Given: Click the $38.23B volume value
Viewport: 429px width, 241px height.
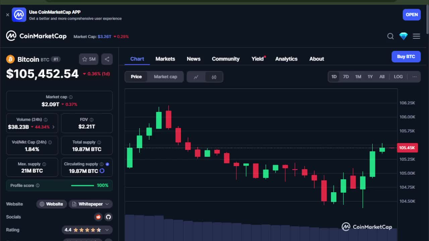Looking at the screenshot, I should point(18,127).
